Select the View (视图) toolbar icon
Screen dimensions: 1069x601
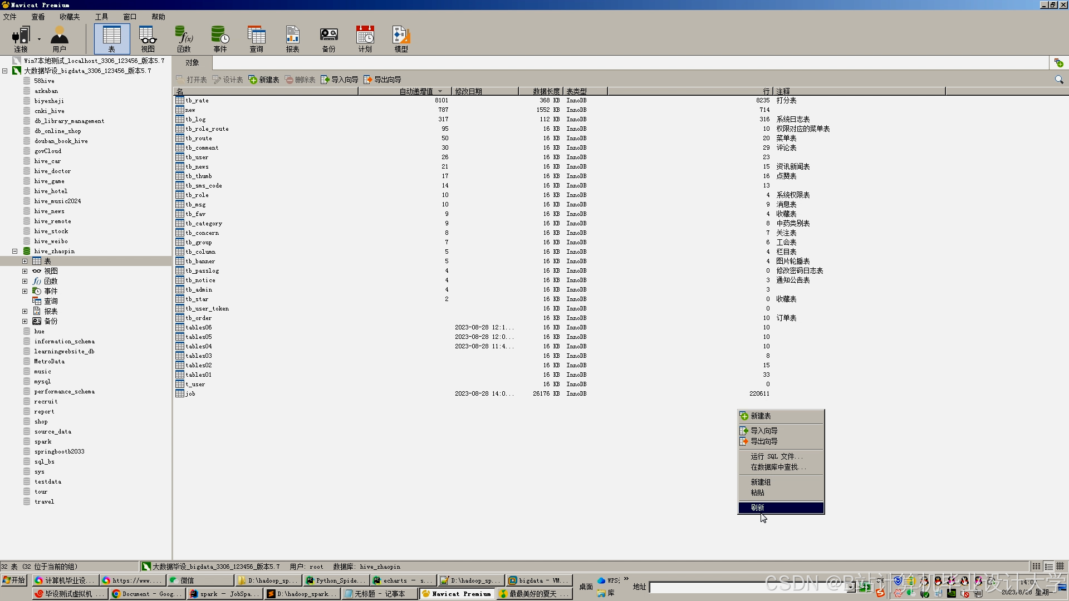point(148,38)
